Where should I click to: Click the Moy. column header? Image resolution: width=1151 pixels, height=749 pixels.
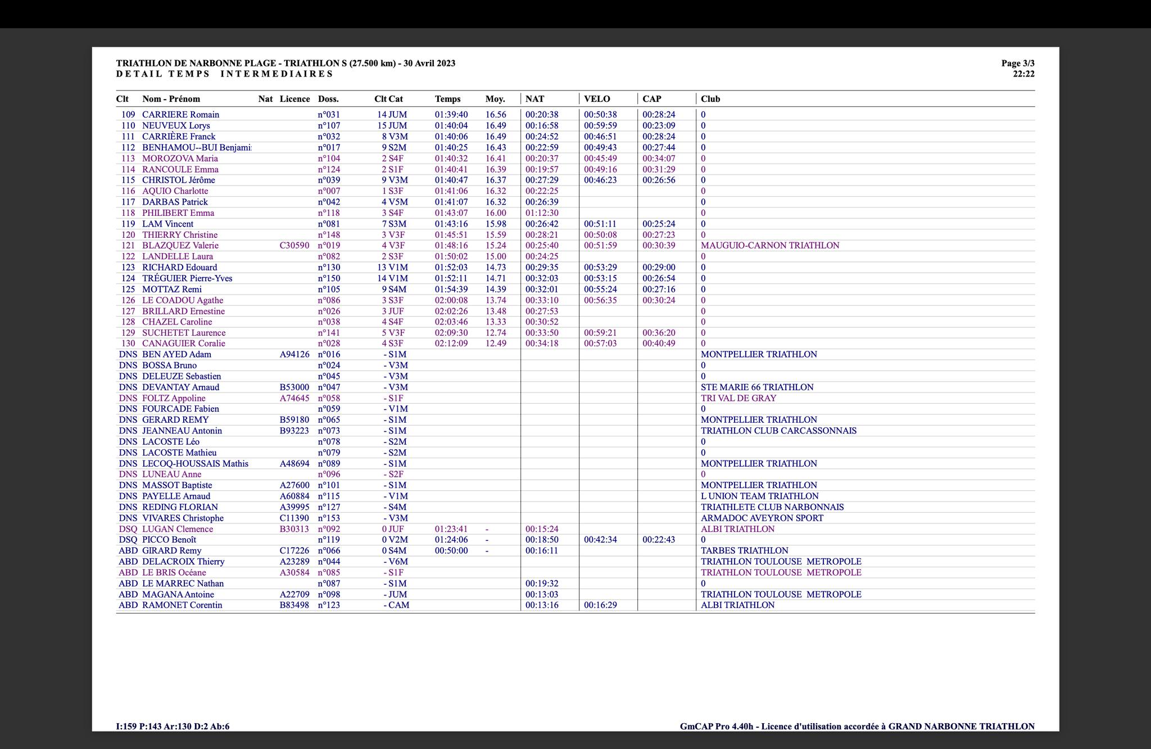coord(495,99)
